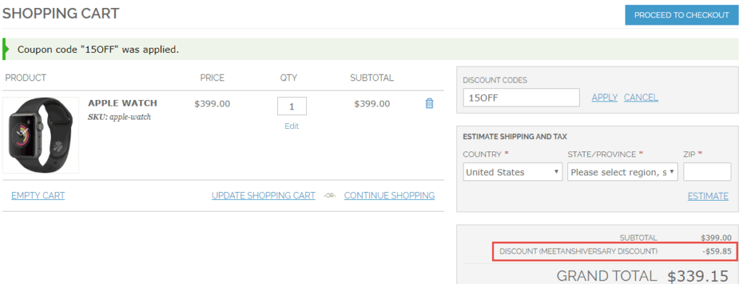
Task: Select the Shopping Cart heading
Action: point(61,13)
